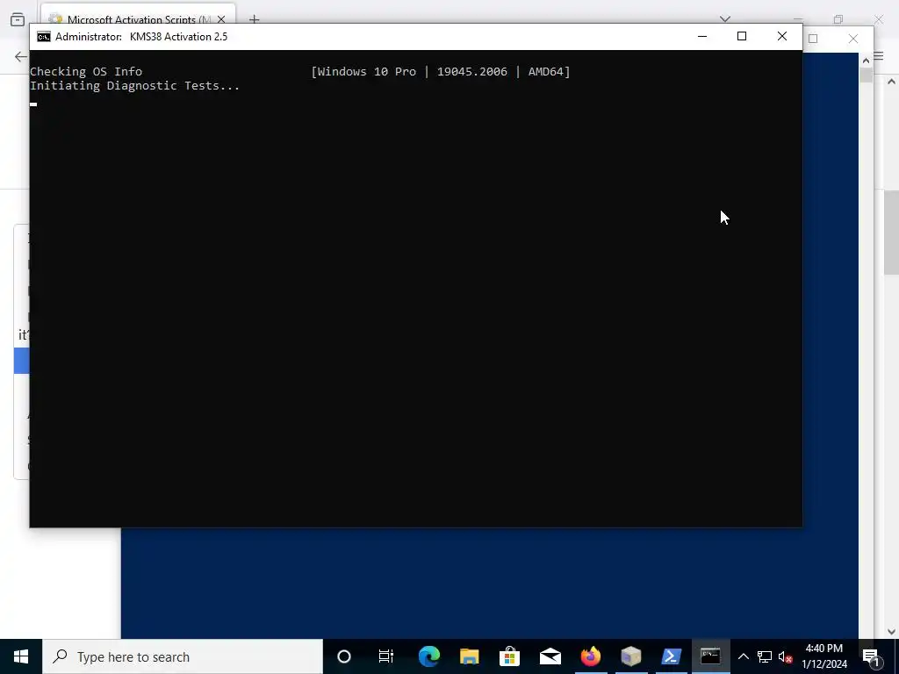The width and height of the screenshot is (899, 674).
Task: Select Command Prompt taskbar icon
Action: tap(710, 656)
